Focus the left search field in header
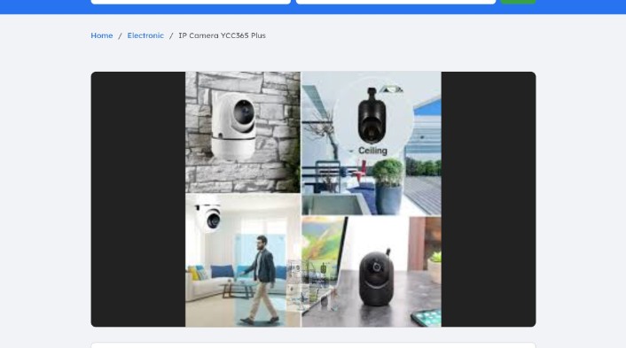 191,2
